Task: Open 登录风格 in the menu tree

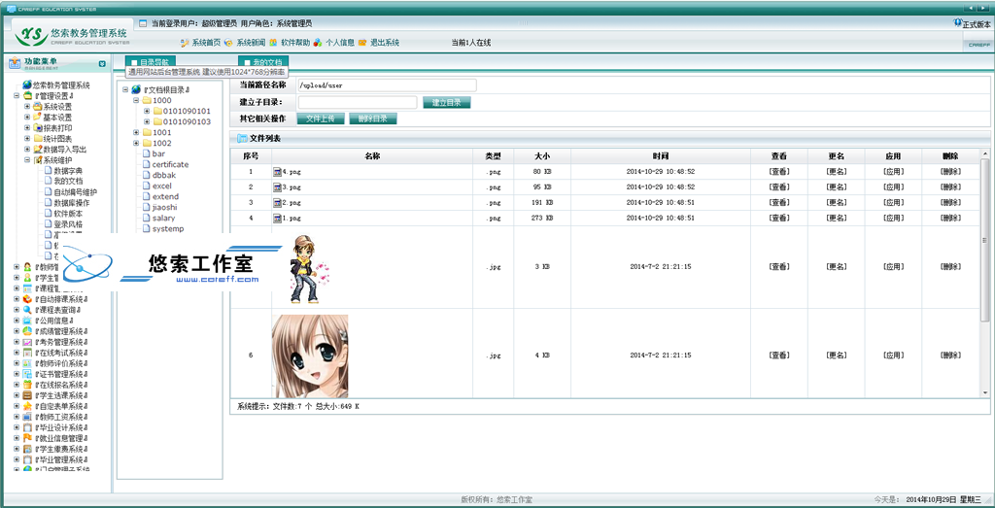Action: pyautogui.click(x=68, y=224)
